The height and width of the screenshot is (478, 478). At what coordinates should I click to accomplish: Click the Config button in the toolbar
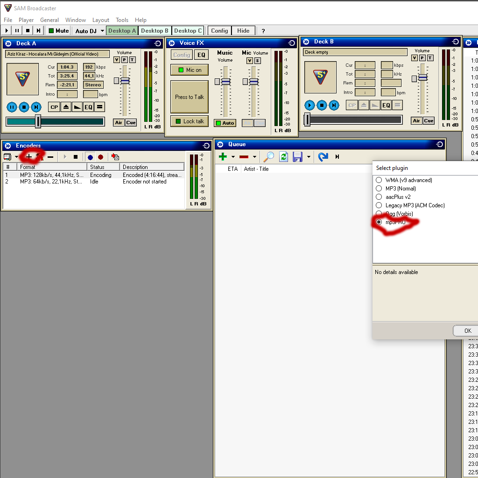coord(219,30)
